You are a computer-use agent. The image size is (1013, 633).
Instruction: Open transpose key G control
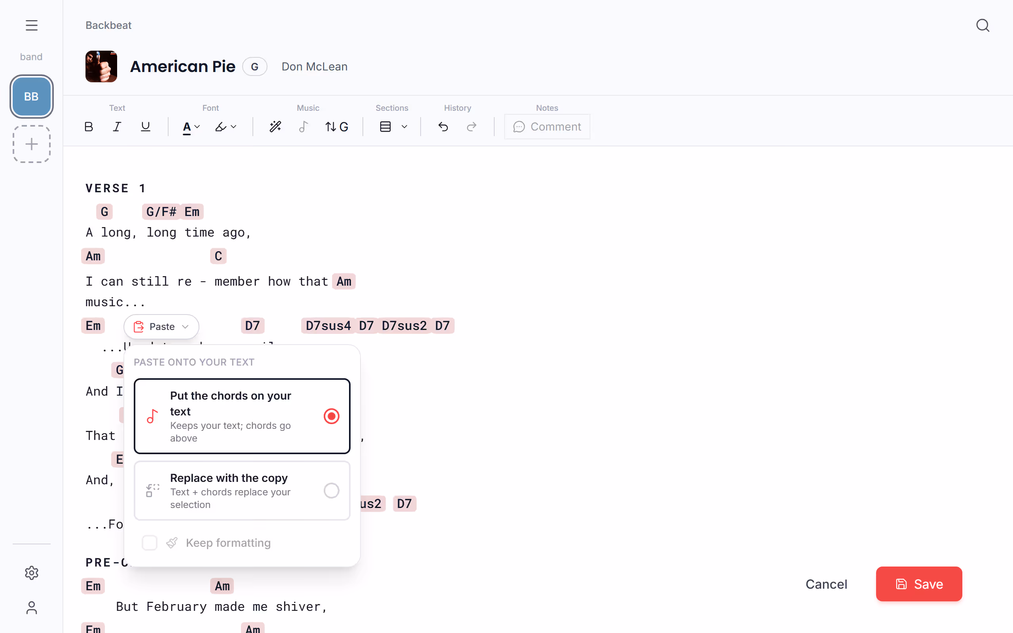337,127
